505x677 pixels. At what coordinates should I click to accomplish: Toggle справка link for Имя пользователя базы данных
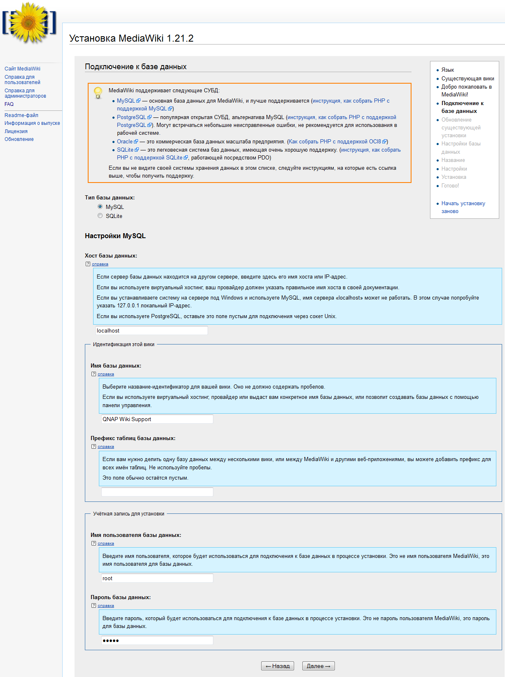106,543
